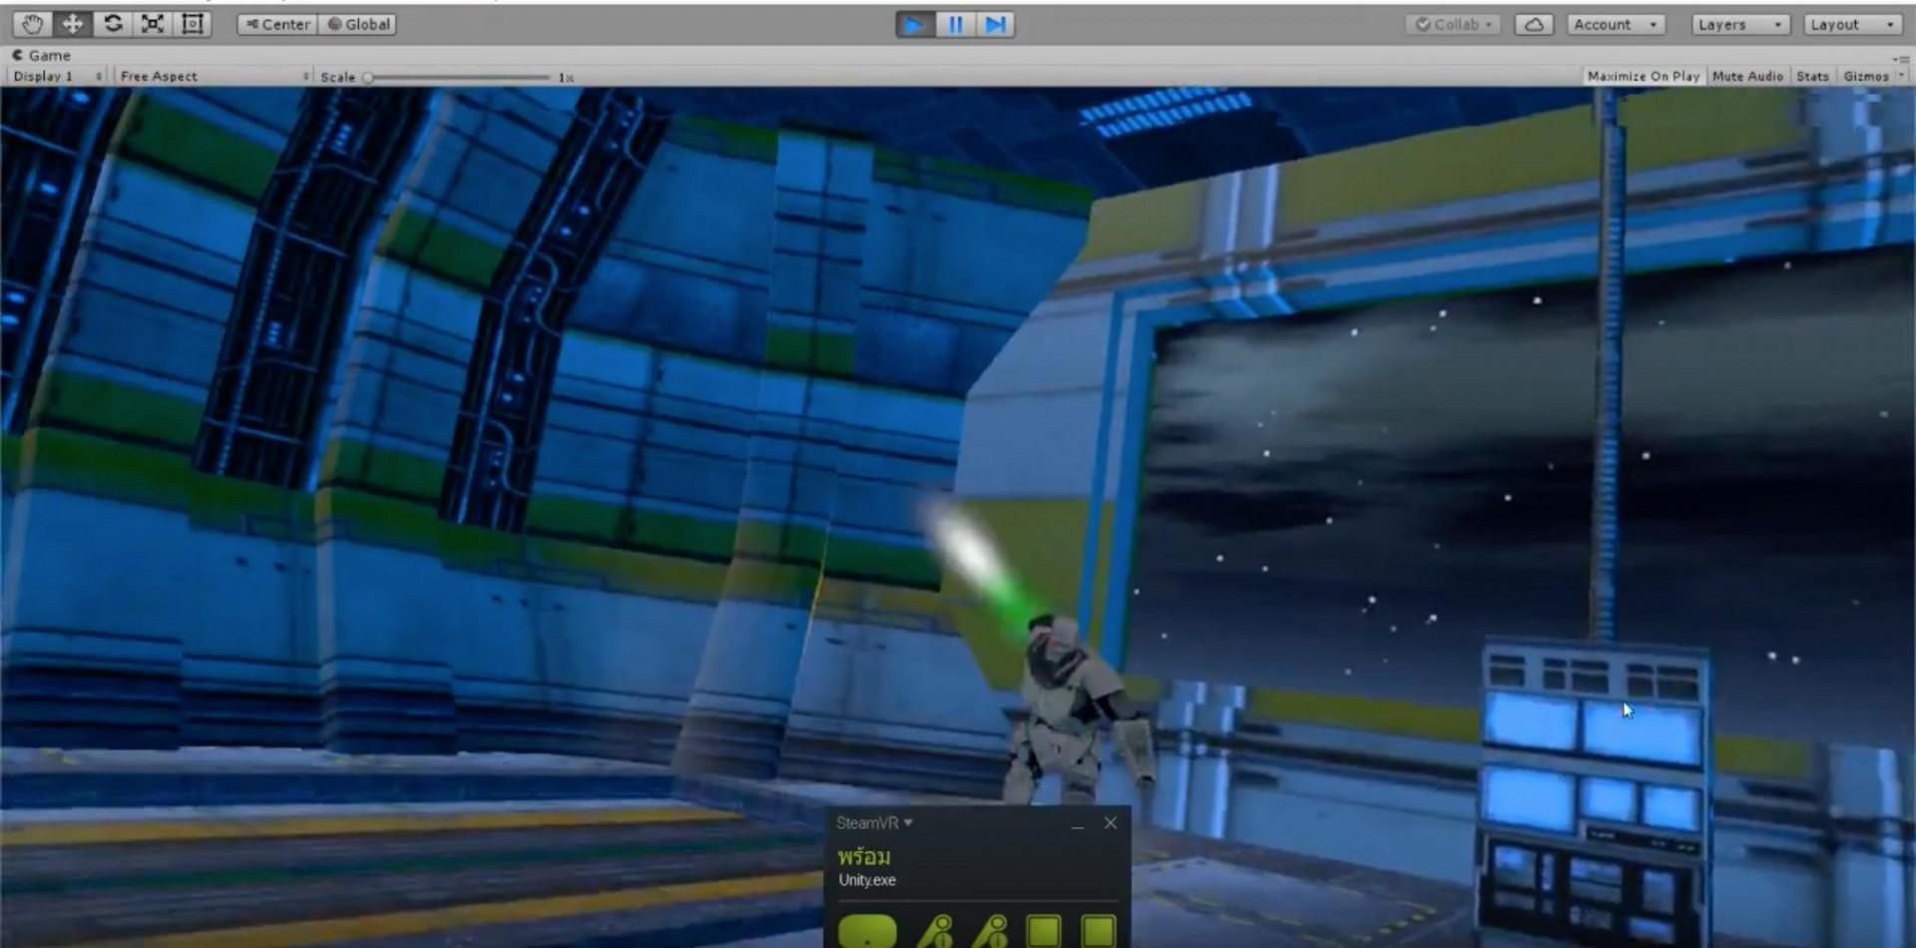
Task: Open the Display 1 dropdown
Action: tap(58, 76)
